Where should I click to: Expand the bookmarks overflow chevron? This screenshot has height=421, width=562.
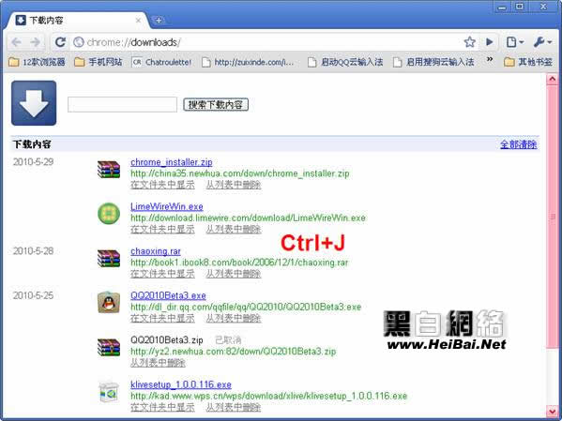click(489, 59)
